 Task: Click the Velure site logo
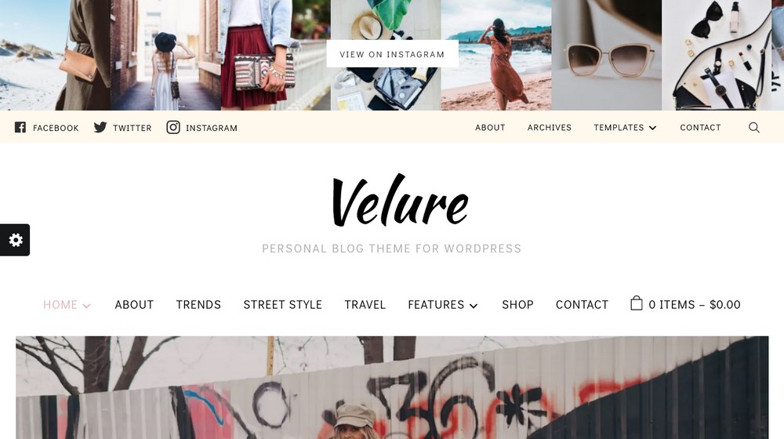click(x=400, y=201)
